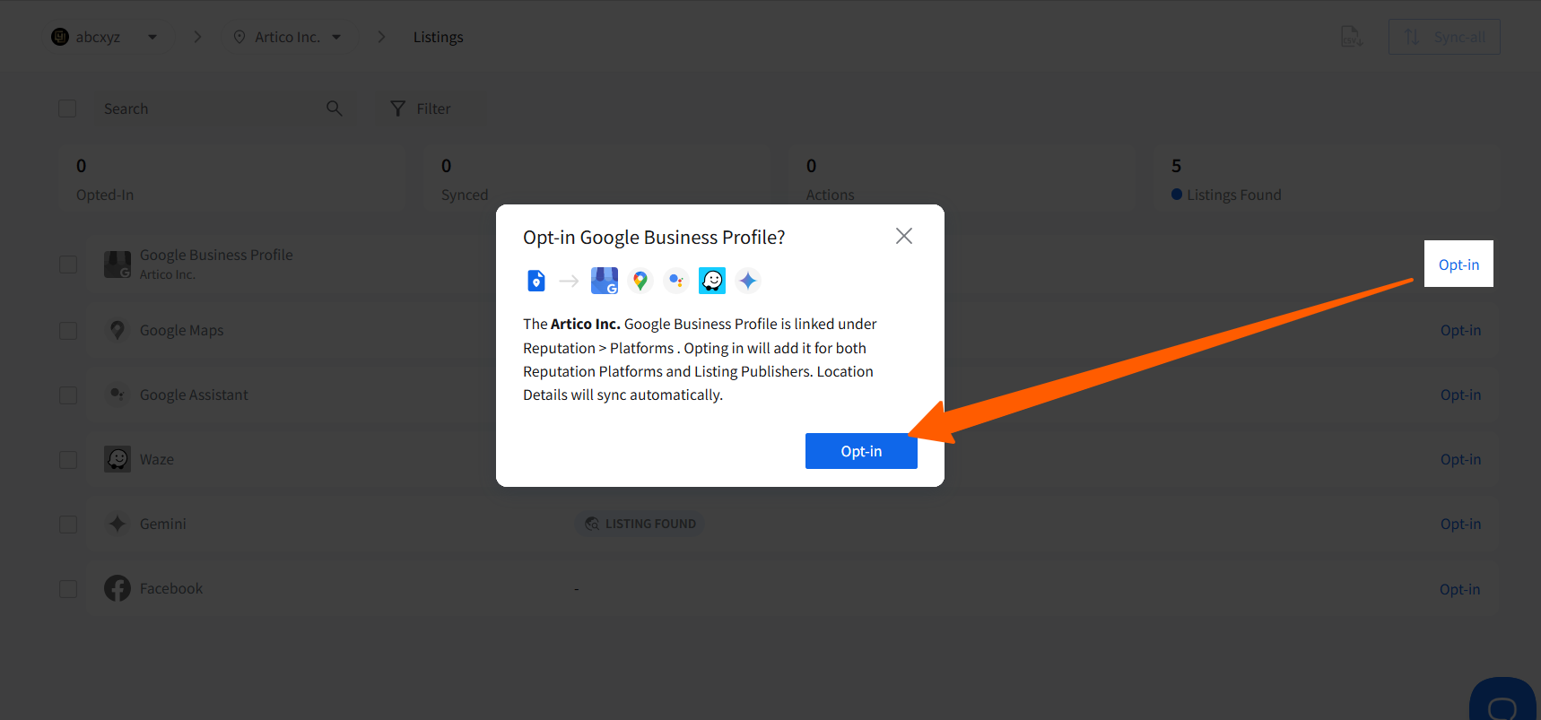Click the Google Maps row icon
This screenshot has height=720, width=1541.
tap(118, 330)
